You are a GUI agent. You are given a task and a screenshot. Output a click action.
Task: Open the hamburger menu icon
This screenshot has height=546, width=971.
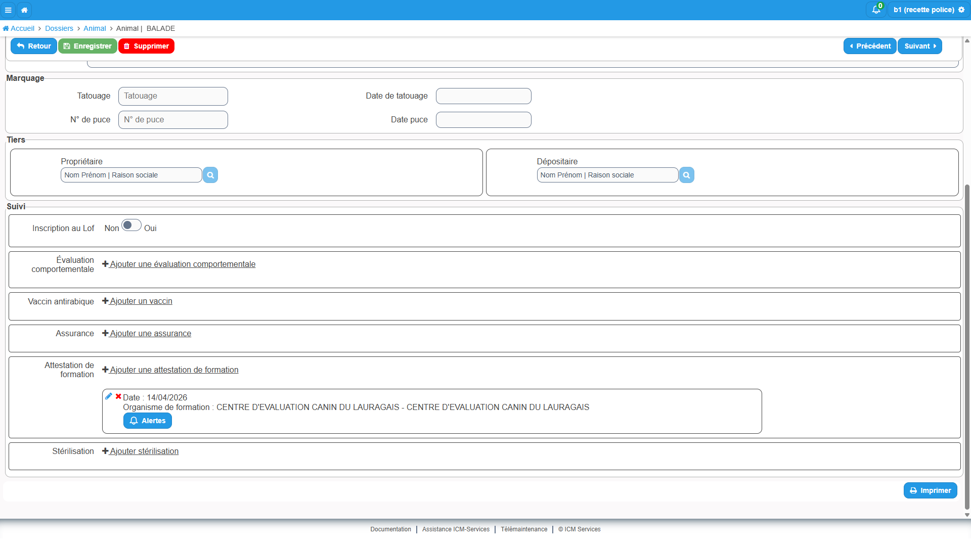coord(8,10)
